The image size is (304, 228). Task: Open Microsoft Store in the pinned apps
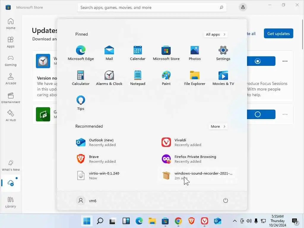click(166, 53)
